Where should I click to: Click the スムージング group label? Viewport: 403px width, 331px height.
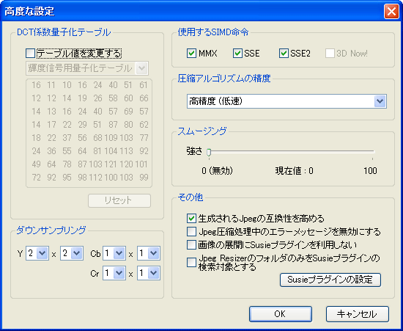(x=202, y=131)
